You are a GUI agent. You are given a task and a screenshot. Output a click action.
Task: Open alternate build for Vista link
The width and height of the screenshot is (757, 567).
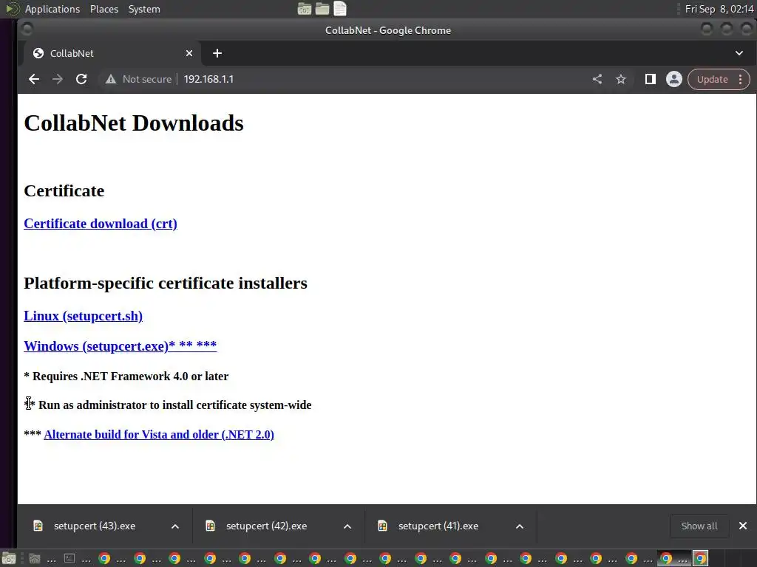[159, 434]
